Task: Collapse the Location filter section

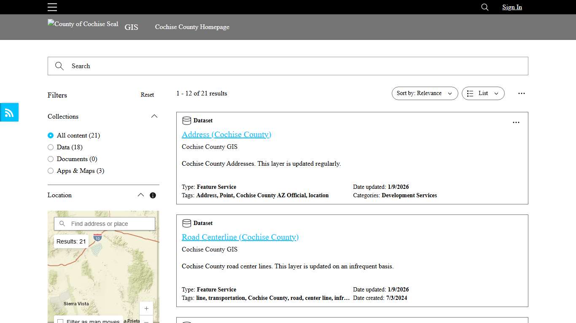Action: tap(141, 195)
